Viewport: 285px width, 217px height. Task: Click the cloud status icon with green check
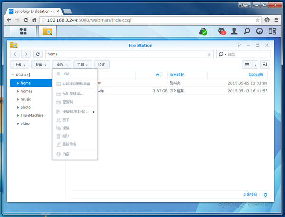(x=203, y=31)
